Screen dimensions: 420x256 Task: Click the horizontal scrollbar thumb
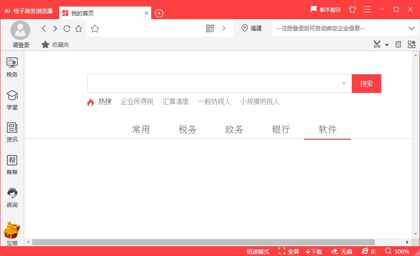click(203, 242)
